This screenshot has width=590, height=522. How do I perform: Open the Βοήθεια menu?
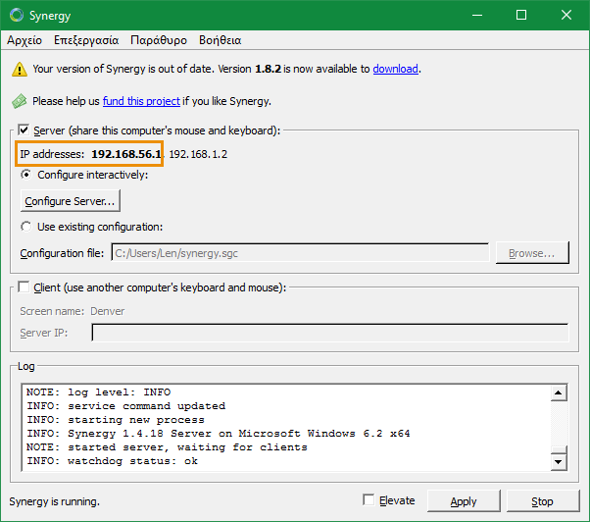220,40
